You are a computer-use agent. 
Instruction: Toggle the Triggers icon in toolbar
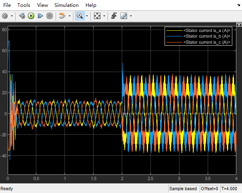[114, 16]
